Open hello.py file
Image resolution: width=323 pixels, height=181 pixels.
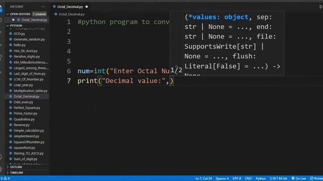click(19, 45)
